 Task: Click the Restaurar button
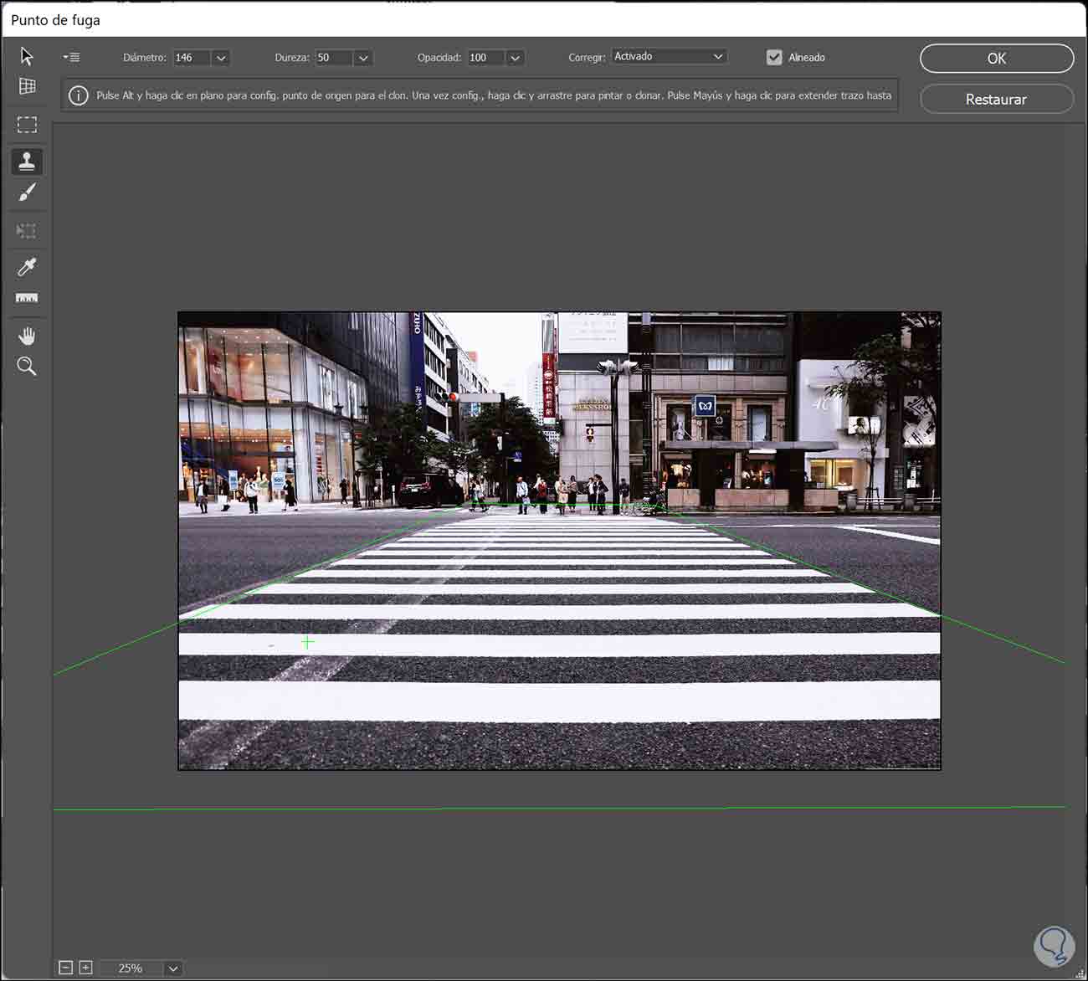[996, 99]
